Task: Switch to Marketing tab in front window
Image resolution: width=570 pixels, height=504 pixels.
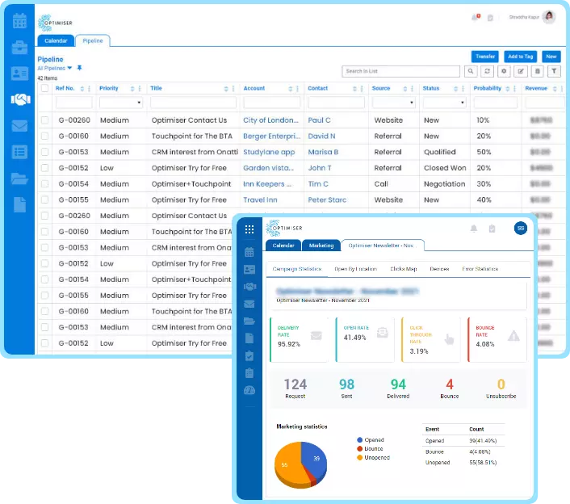Action: click(321, 246)
